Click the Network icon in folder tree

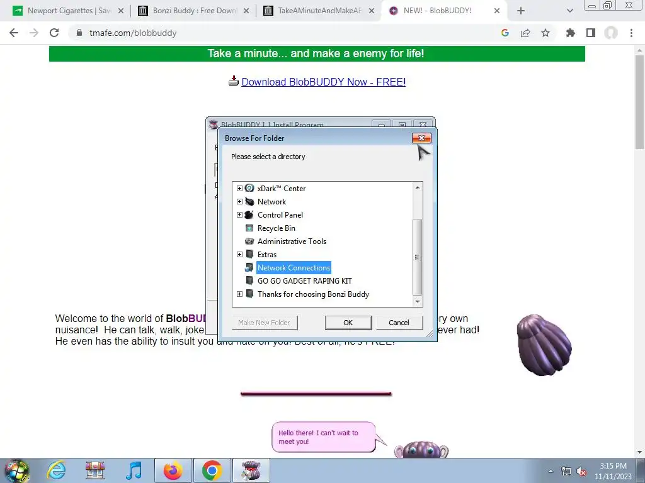(249, 202)
